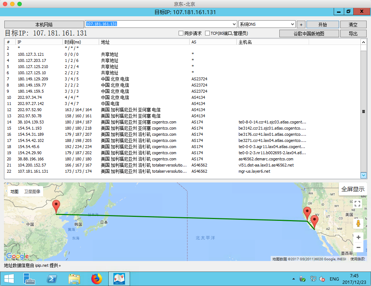Click the Windows Start button

pos(9,279)
